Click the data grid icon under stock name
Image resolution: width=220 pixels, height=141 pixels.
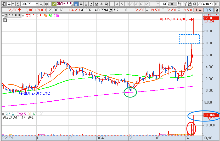(x=5, y=20)
